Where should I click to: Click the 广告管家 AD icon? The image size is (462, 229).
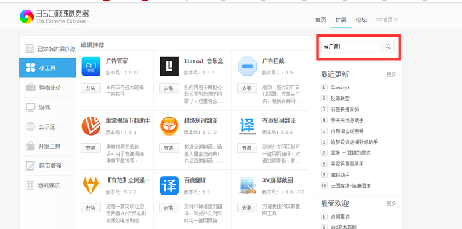tap(91, 66)
